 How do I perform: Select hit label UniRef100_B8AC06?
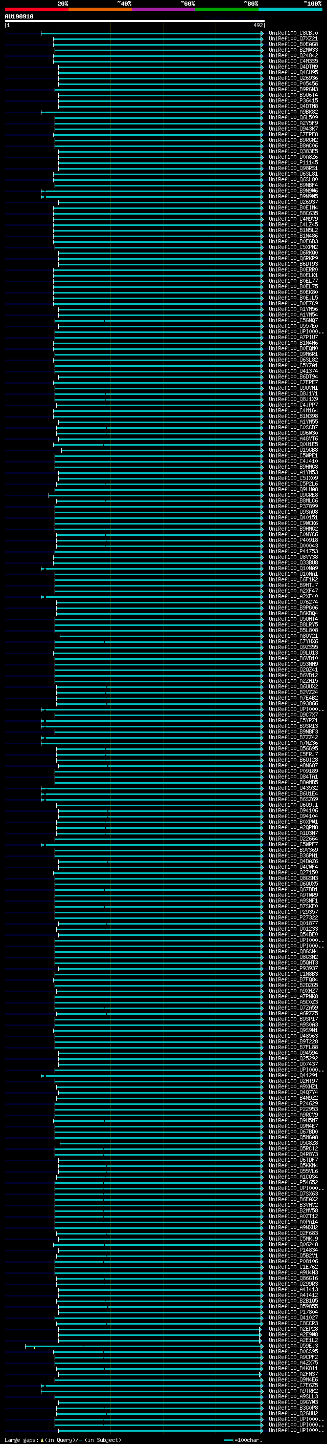tap(293, 146)
